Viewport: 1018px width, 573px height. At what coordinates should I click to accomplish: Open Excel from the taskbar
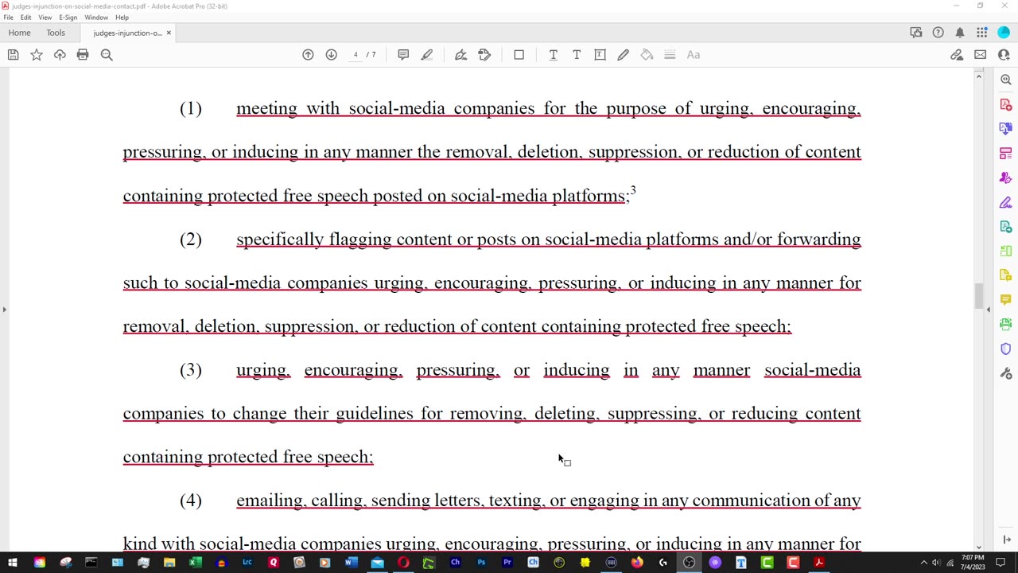[x=195, y=563]
